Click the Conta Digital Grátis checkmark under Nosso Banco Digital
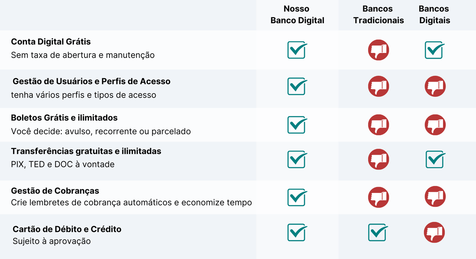This screenshot has width=476, height=259. pyautogui.click(x=297, y=50)
